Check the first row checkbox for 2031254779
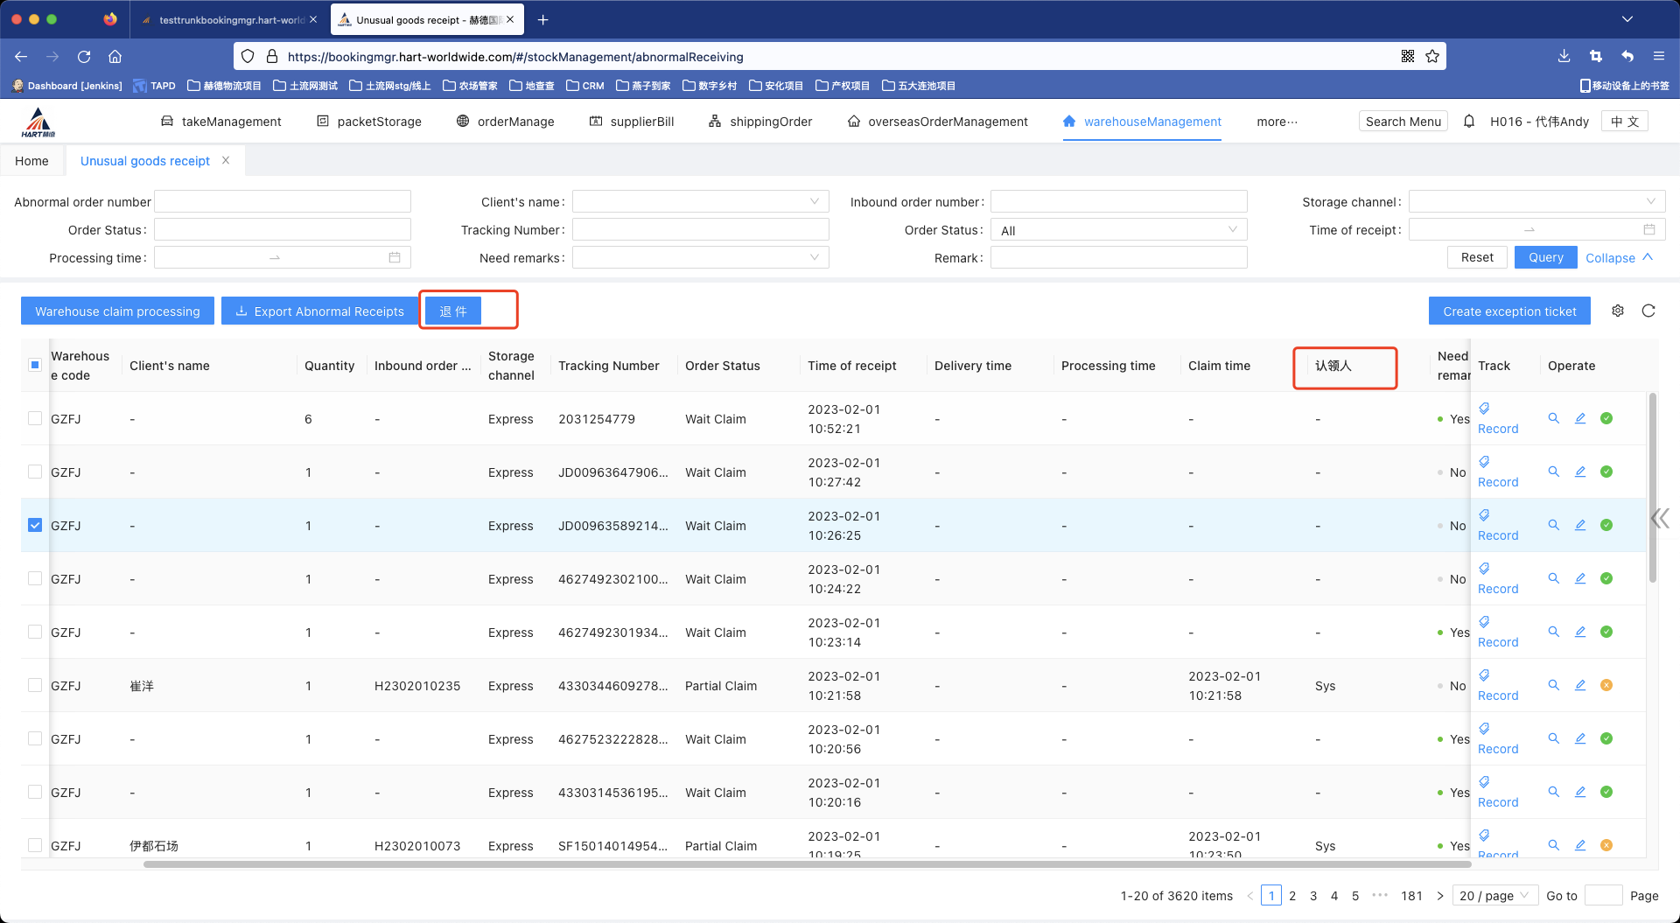Image resolution: width=1680 pixels, height=923 pixels. [35, 418]
